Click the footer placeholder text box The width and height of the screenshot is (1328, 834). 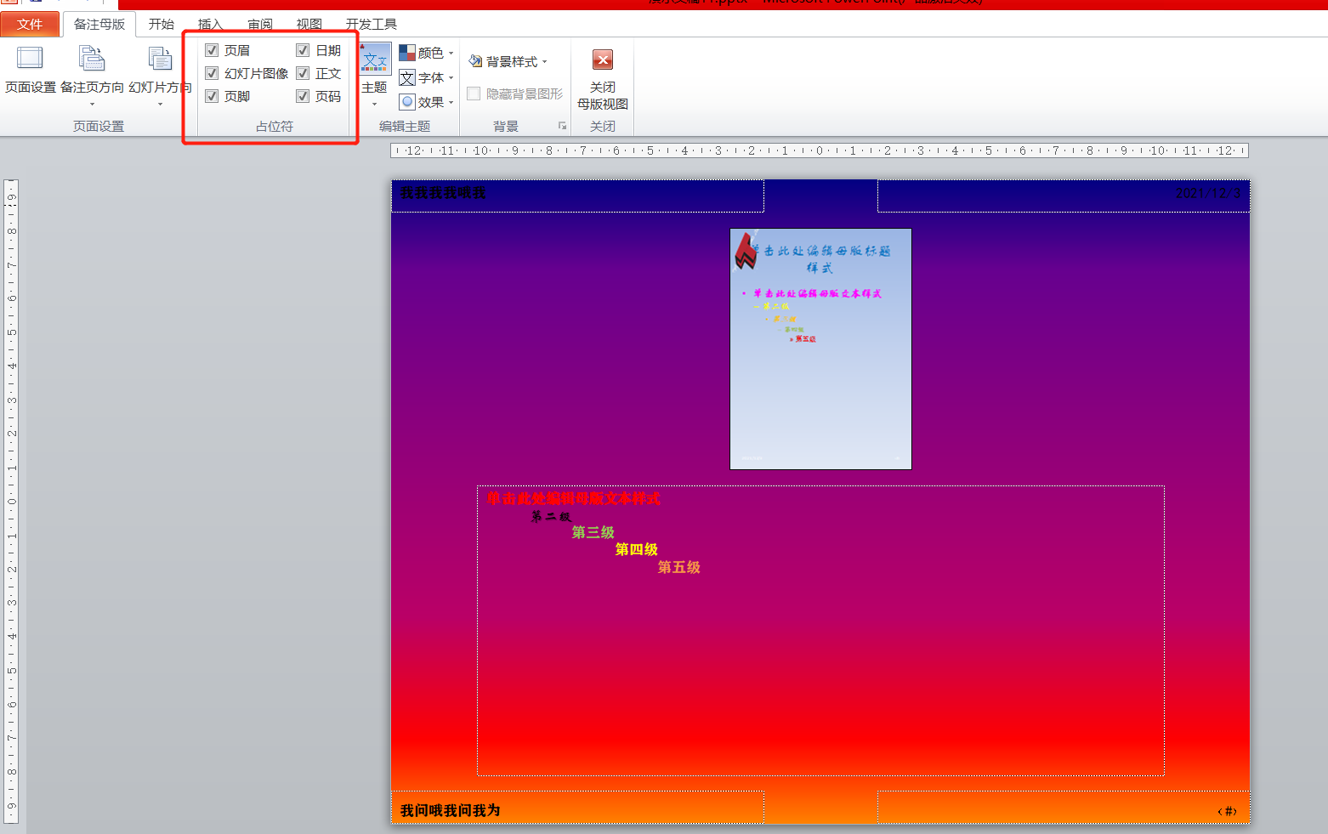tap(577, 808)
